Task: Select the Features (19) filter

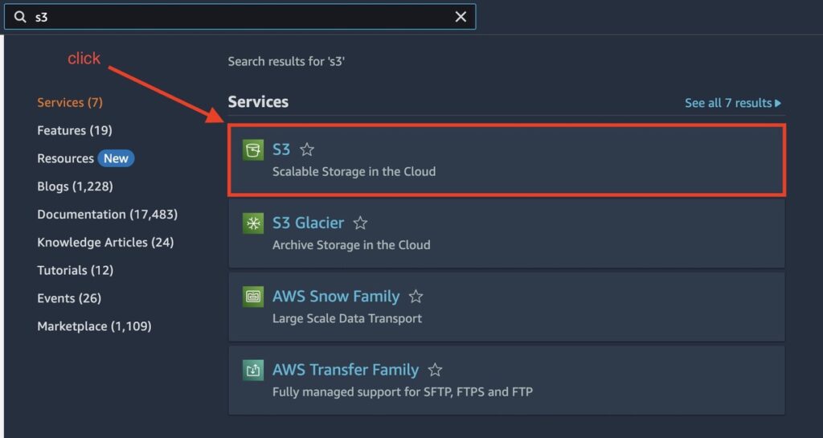Action: [x=75, y=130]
